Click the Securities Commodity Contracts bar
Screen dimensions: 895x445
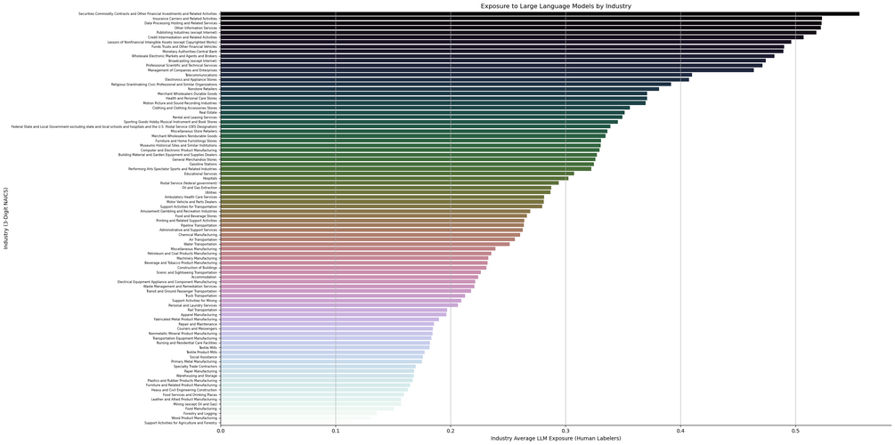click(x=540, y=13)
